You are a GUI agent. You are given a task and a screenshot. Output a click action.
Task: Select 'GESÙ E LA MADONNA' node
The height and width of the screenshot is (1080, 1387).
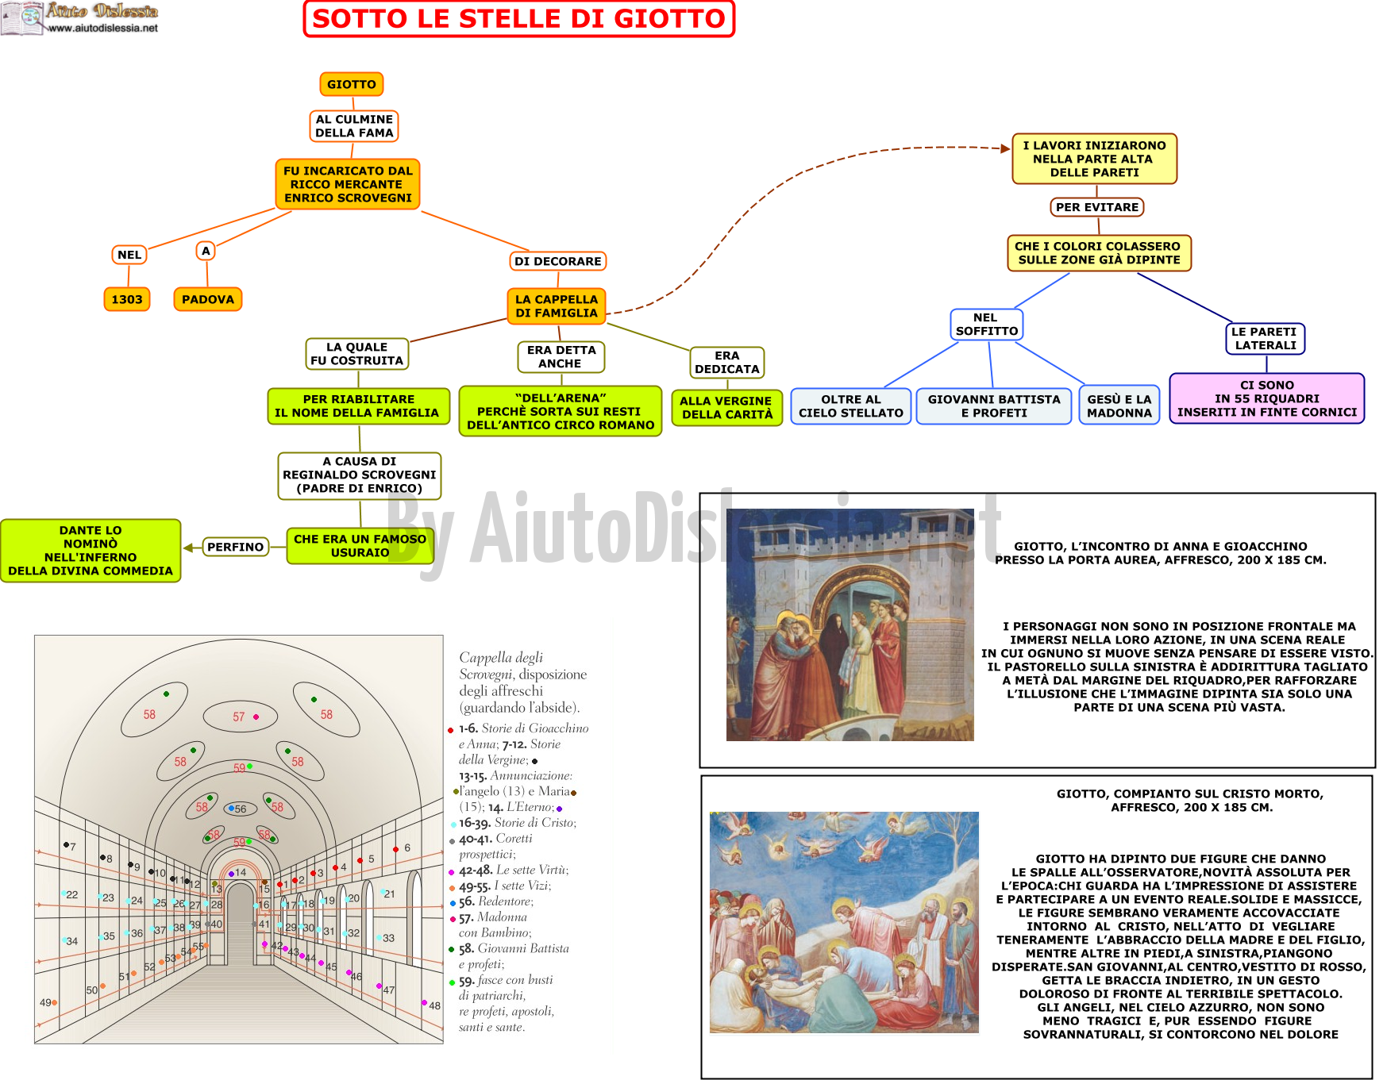coord(1119,406)
